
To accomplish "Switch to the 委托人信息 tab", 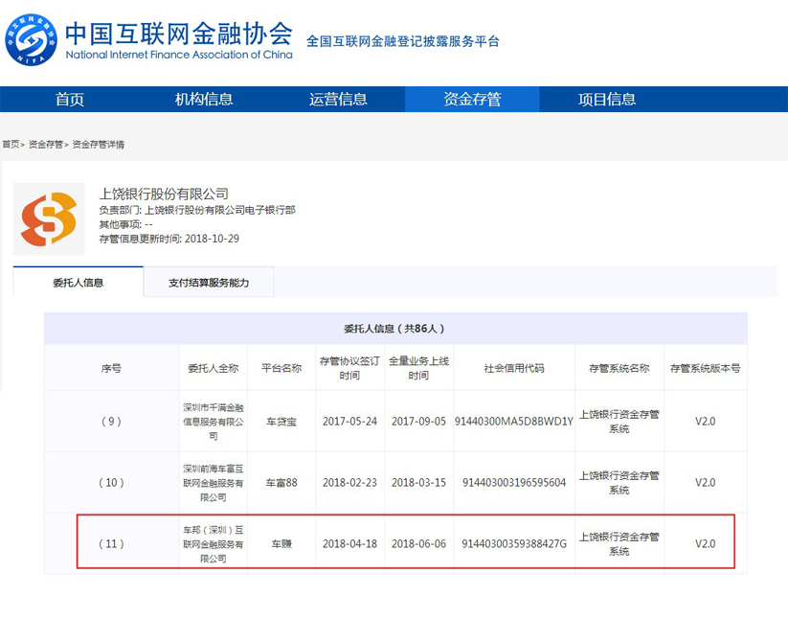I will click(x=78, y=282).
